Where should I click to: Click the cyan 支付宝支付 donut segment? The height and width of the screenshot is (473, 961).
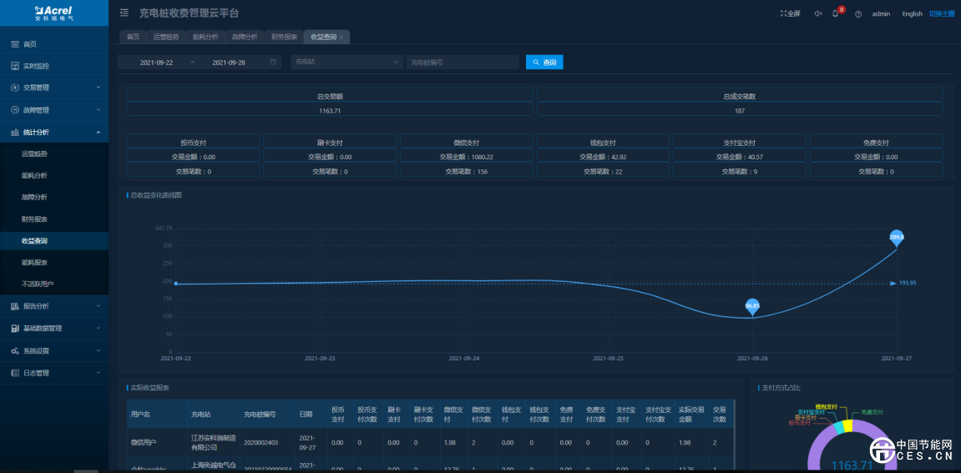(x=837, y=428)
